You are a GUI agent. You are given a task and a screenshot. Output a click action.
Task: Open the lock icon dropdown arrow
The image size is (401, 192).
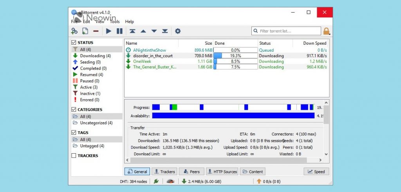pyautogui.click(x=330, y=34)
